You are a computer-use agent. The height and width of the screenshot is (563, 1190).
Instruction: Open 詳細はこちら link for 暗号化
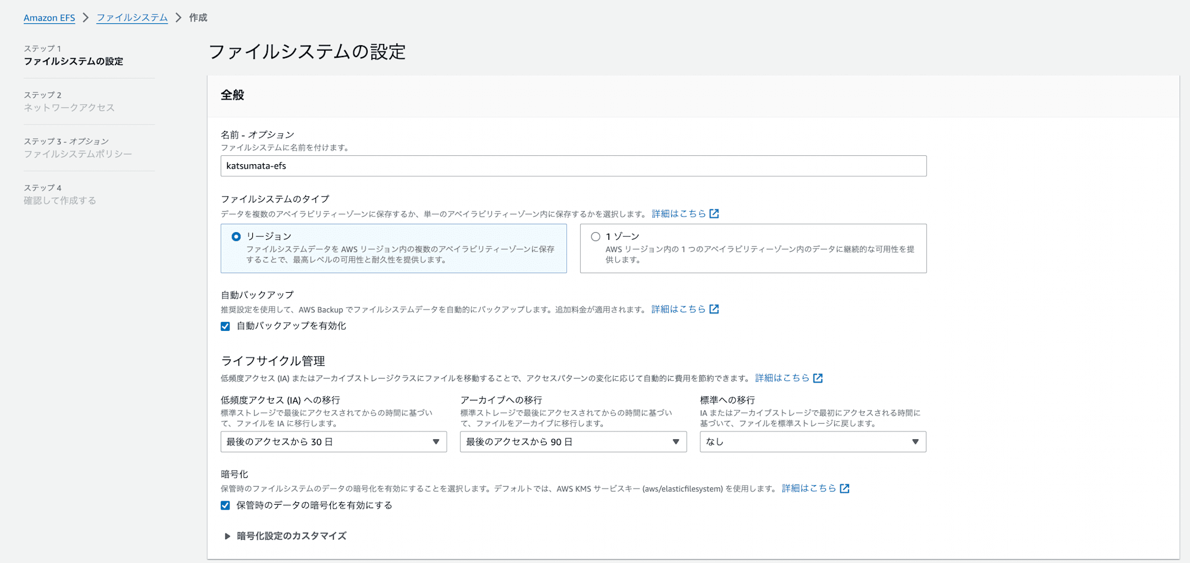809,489
